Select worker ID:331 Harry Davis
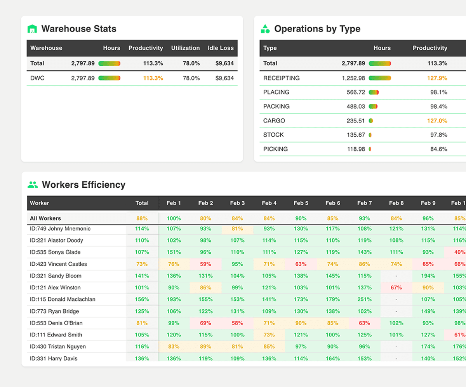The height and width of the screenshot is (387, 466). 54,358
